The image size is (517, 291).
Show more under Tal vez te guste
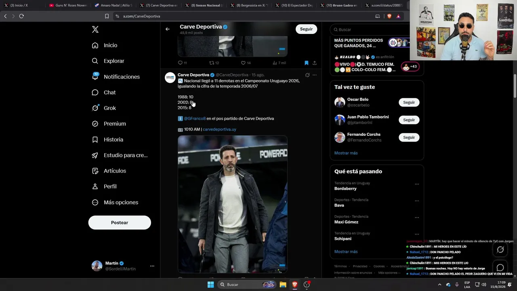[346, 153]
